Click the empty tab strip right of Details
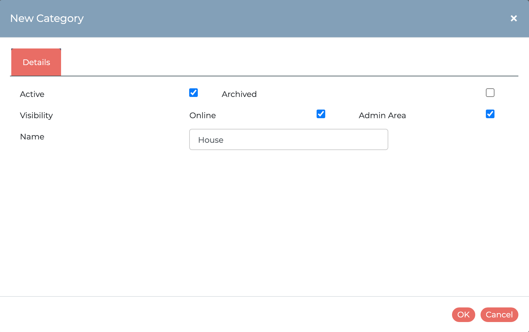 point(282,62)
